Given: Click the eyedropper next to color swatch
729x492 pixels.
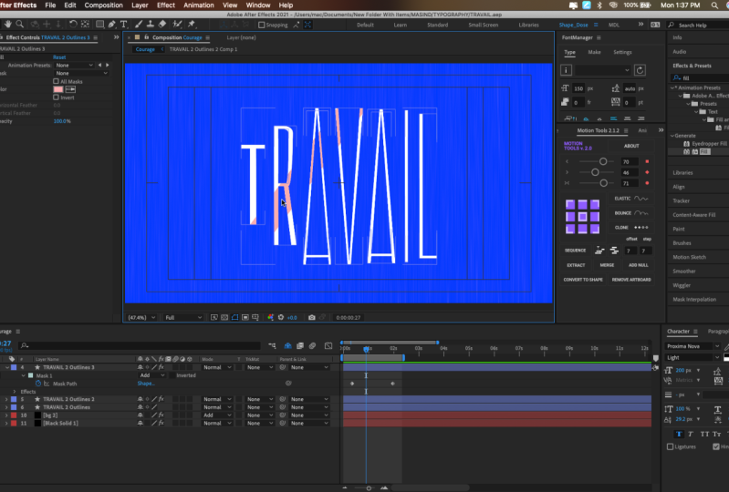Looking at the screenshot, I should 70,89.
